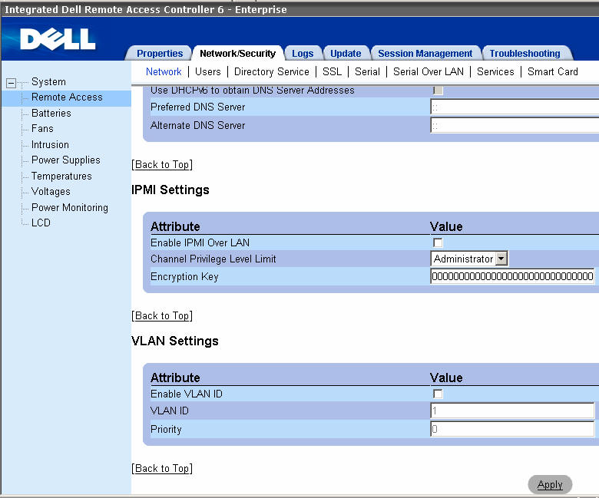This screenshot has height=498, width=599.
Task: Click the Preferred DNS Server field
Action: coord(515,107)
